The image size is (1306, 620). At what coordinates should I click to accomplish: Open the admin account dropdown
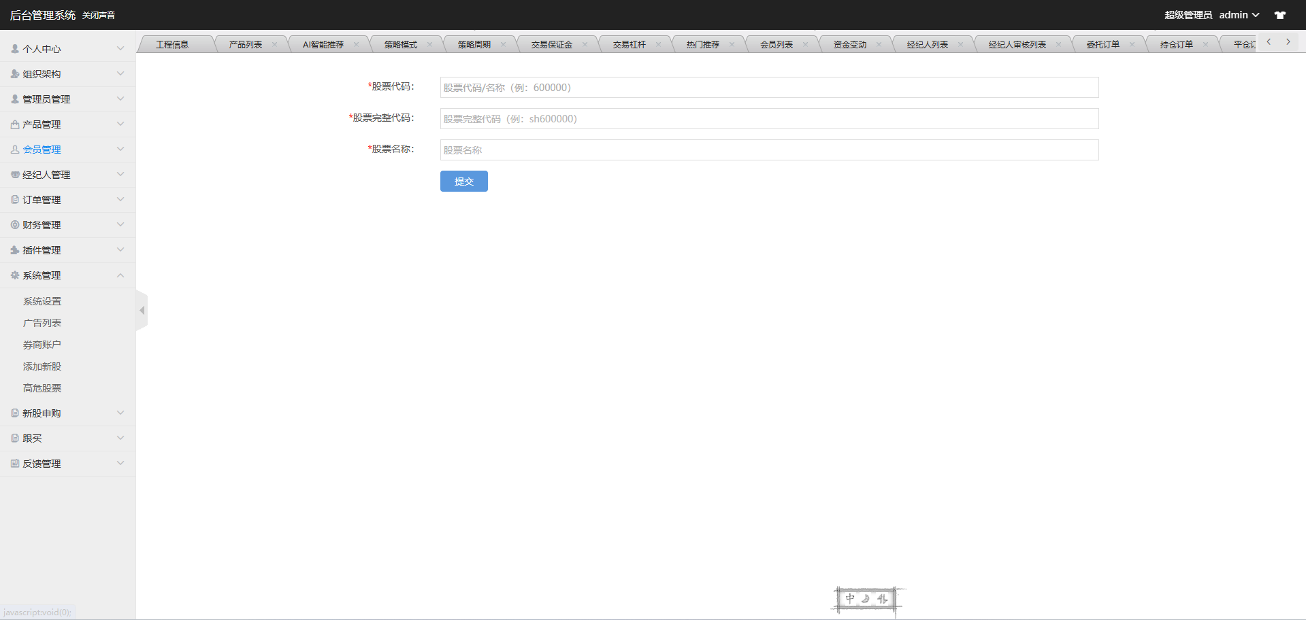click(1239, 15)
